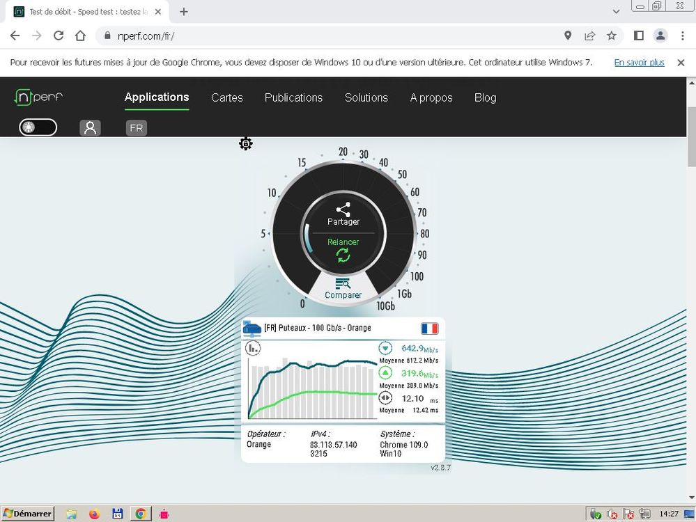The width and height of the screenshot is (696, 522).
Task: Click the nPerf logo
Action: tap(39, 97)
